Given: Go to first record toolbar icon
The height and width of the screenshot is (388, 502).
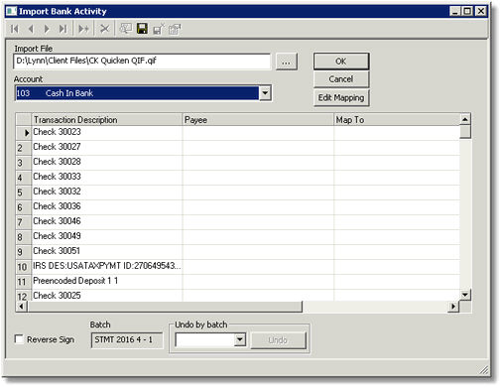Looking at the screenshot, I should coord(15,29).
